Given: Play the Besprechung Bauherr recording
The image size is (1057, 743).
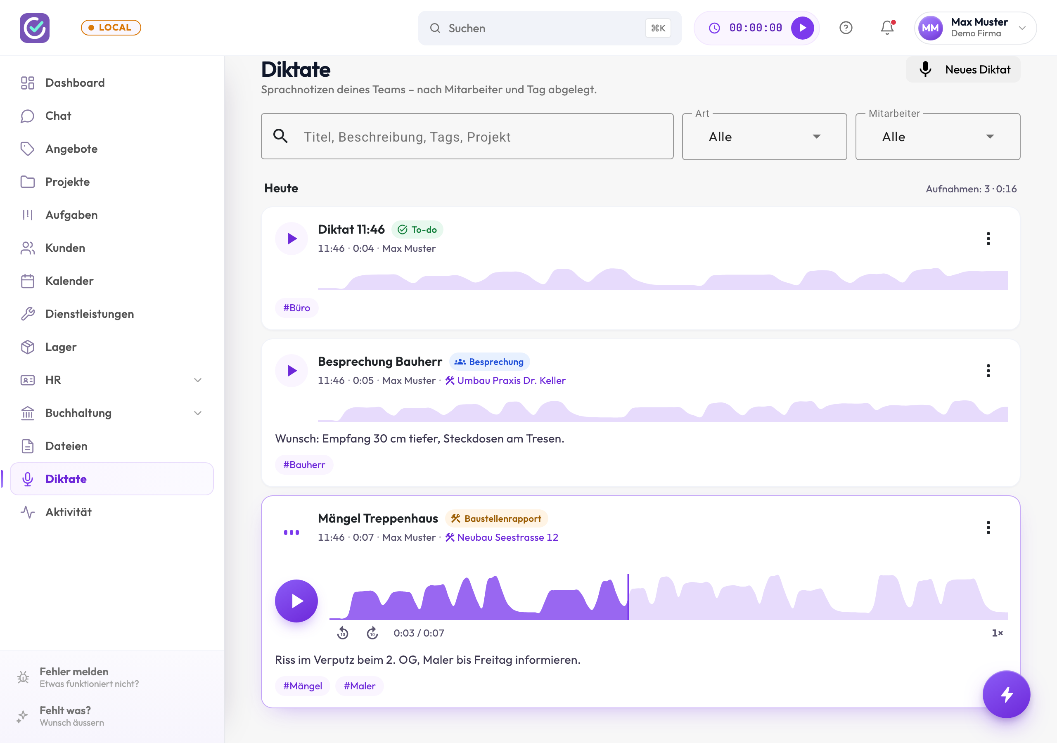Looking at the screenshot, I should [292, 371].
